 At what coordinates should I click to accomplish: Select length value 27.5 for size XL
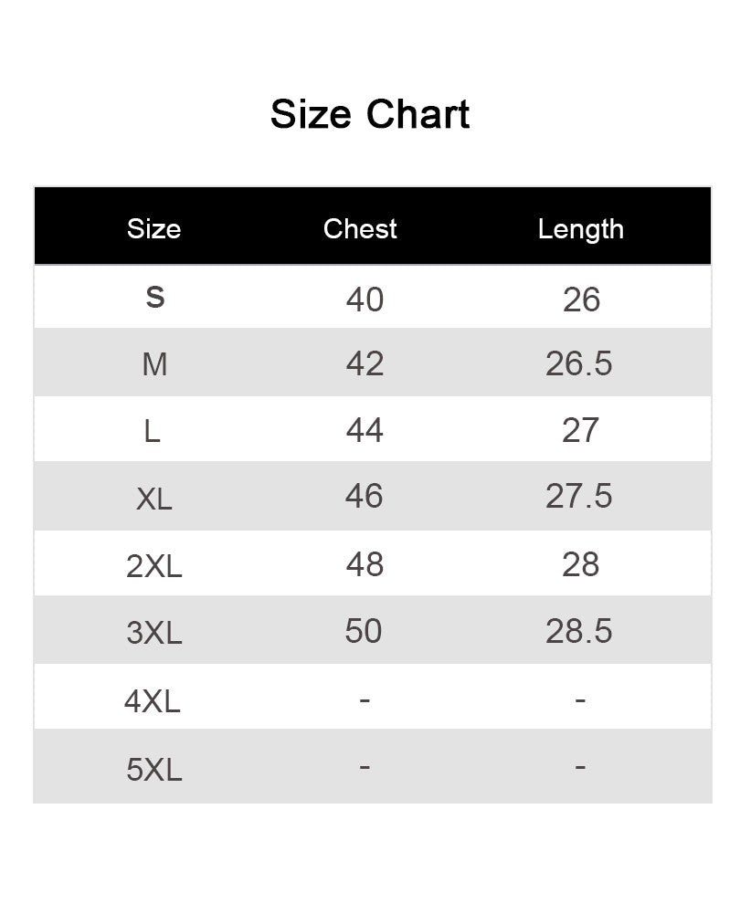[x=578, y=496]
